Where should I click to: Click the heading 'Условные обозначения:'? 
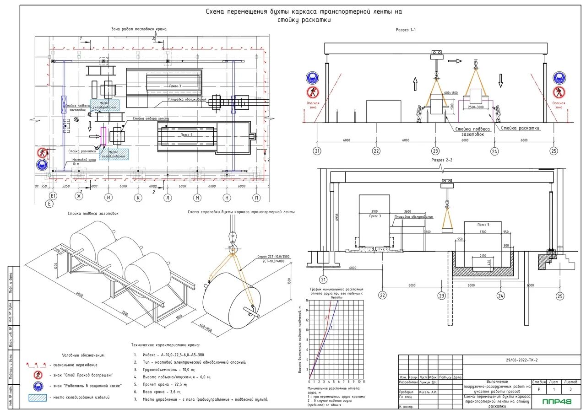click(x=83, y=355)
